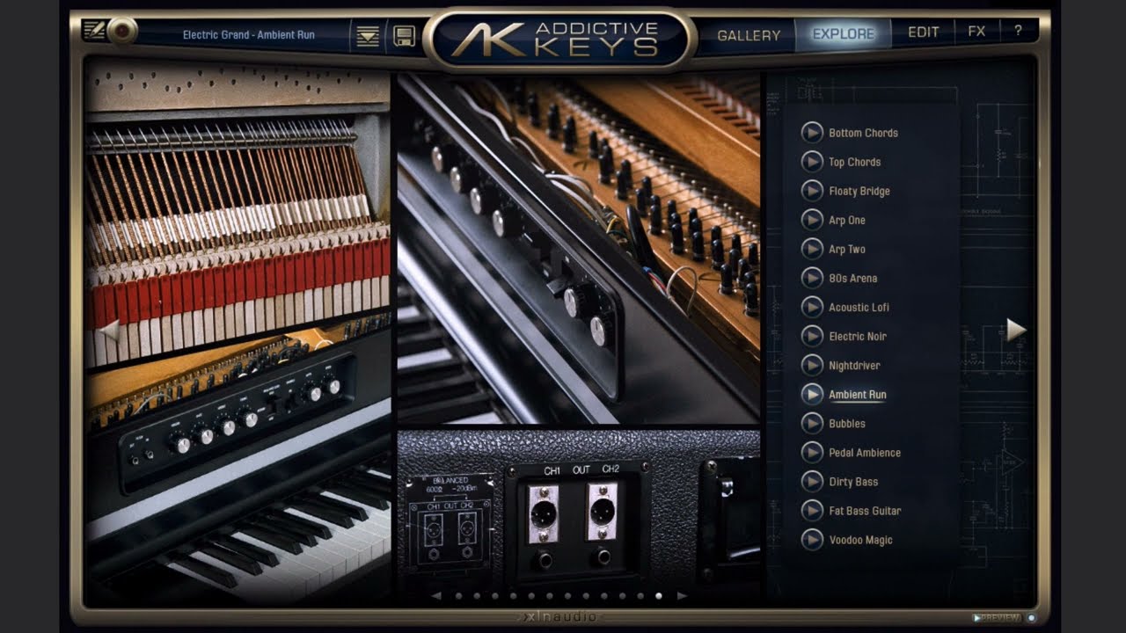The image size is (1126, 633).
Task: Open the memo notes pencil icon
Action: 93,31
